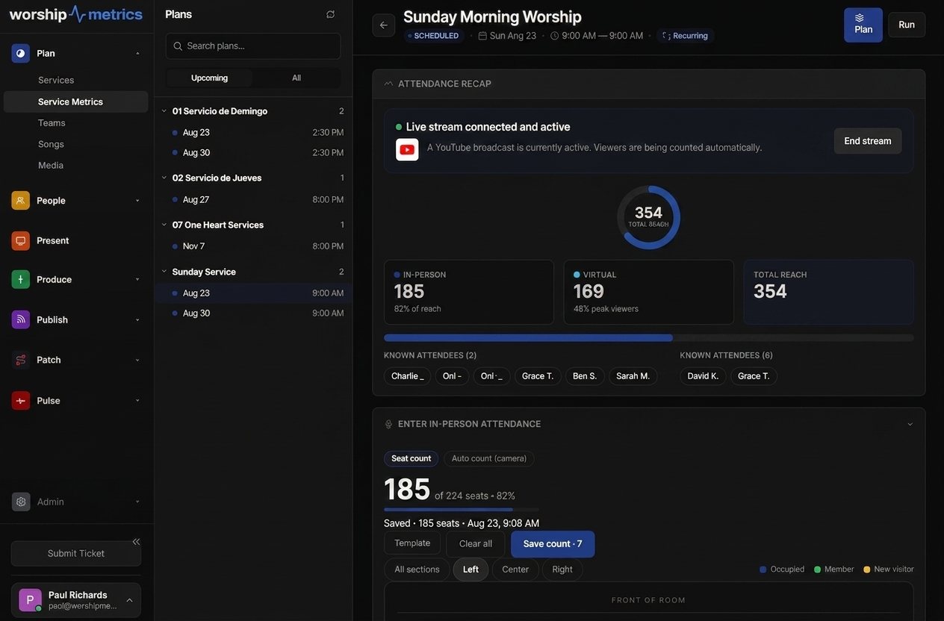The image size is (944, 621).
Task: Open Services in the Plan menu
Action: coord(56,80)
